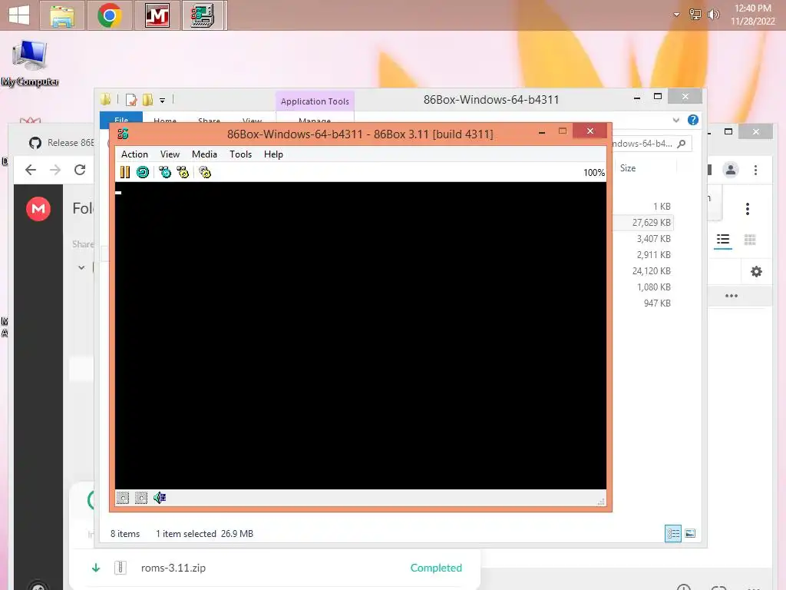Open the Tools menu in 86Box
Image resolution: width=786 pixels, height=590 pixels.
click(x=240, y=154)
